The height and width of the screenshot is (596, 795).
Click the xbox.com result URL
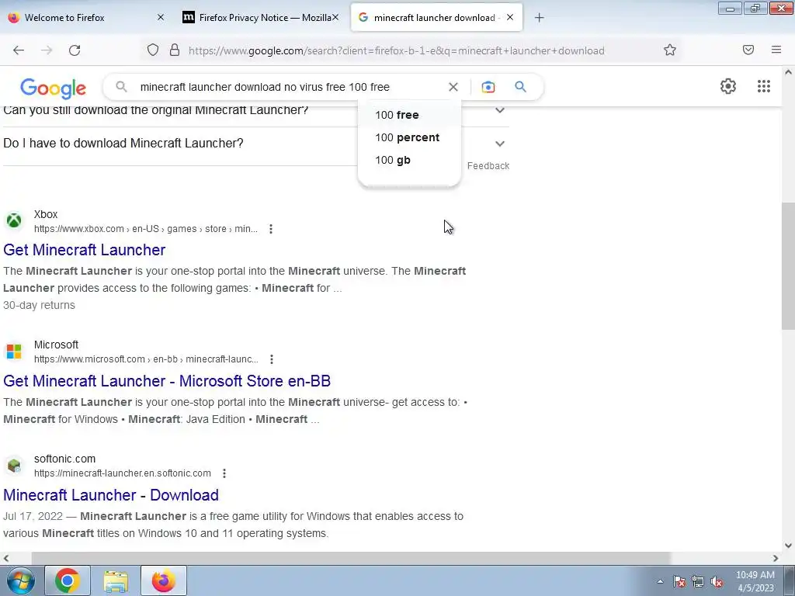(x=145, y=229)
